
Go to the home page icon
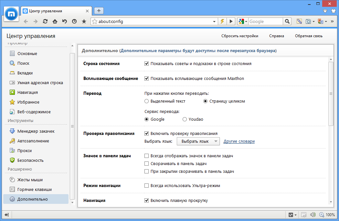point(55,21)
